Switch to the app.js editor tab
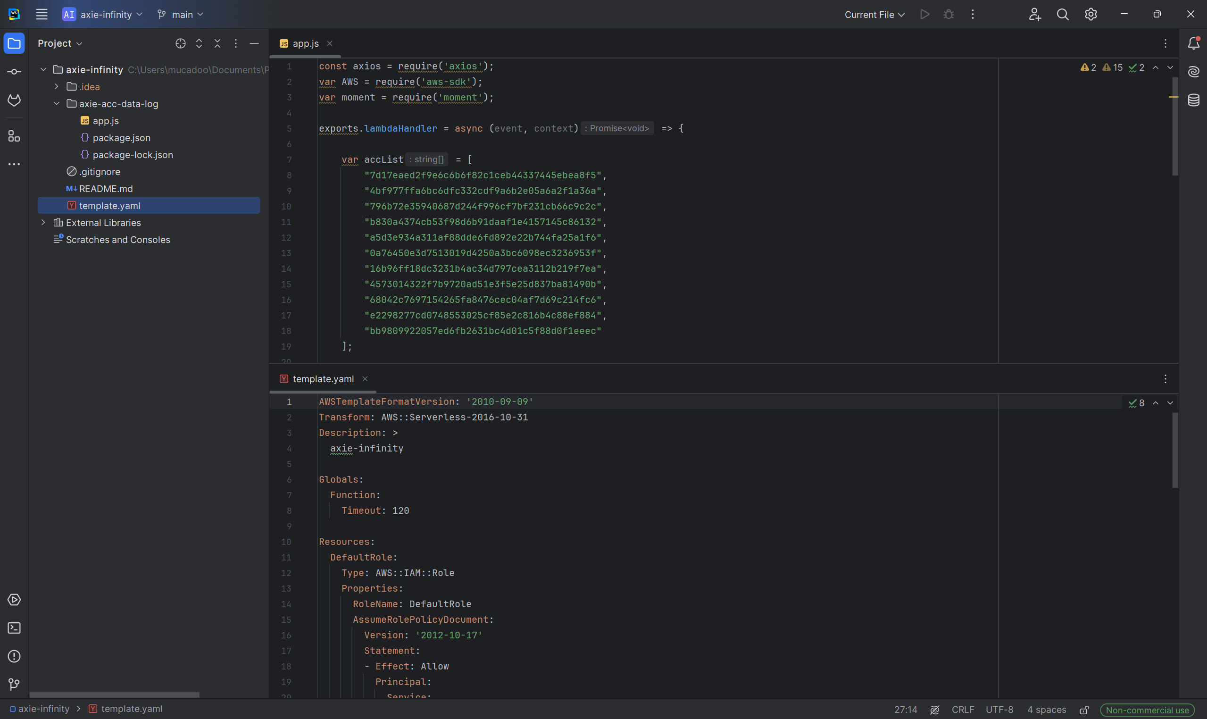Image resolution: width=1207 pixels, height=719 pixels. pyautogui.click(x=305, y=43)
